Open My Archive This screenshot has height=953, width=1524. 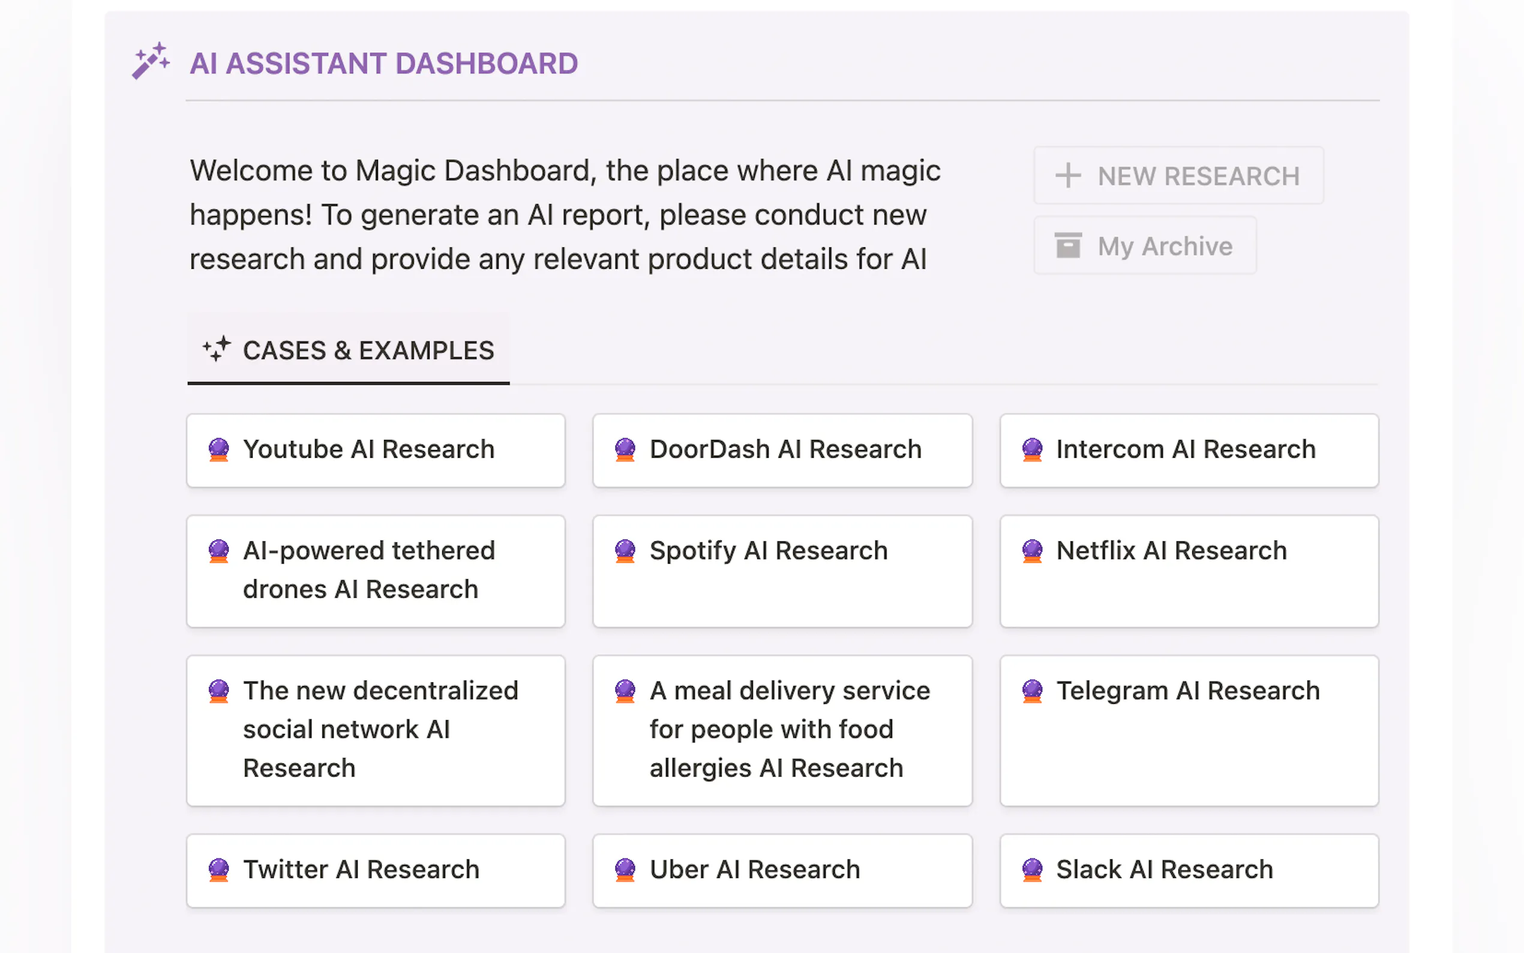[x=1144, y=246]
